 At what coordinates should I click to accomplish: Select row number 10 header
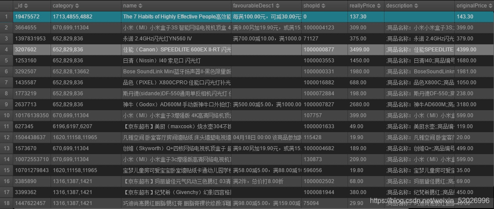point(6,115)
